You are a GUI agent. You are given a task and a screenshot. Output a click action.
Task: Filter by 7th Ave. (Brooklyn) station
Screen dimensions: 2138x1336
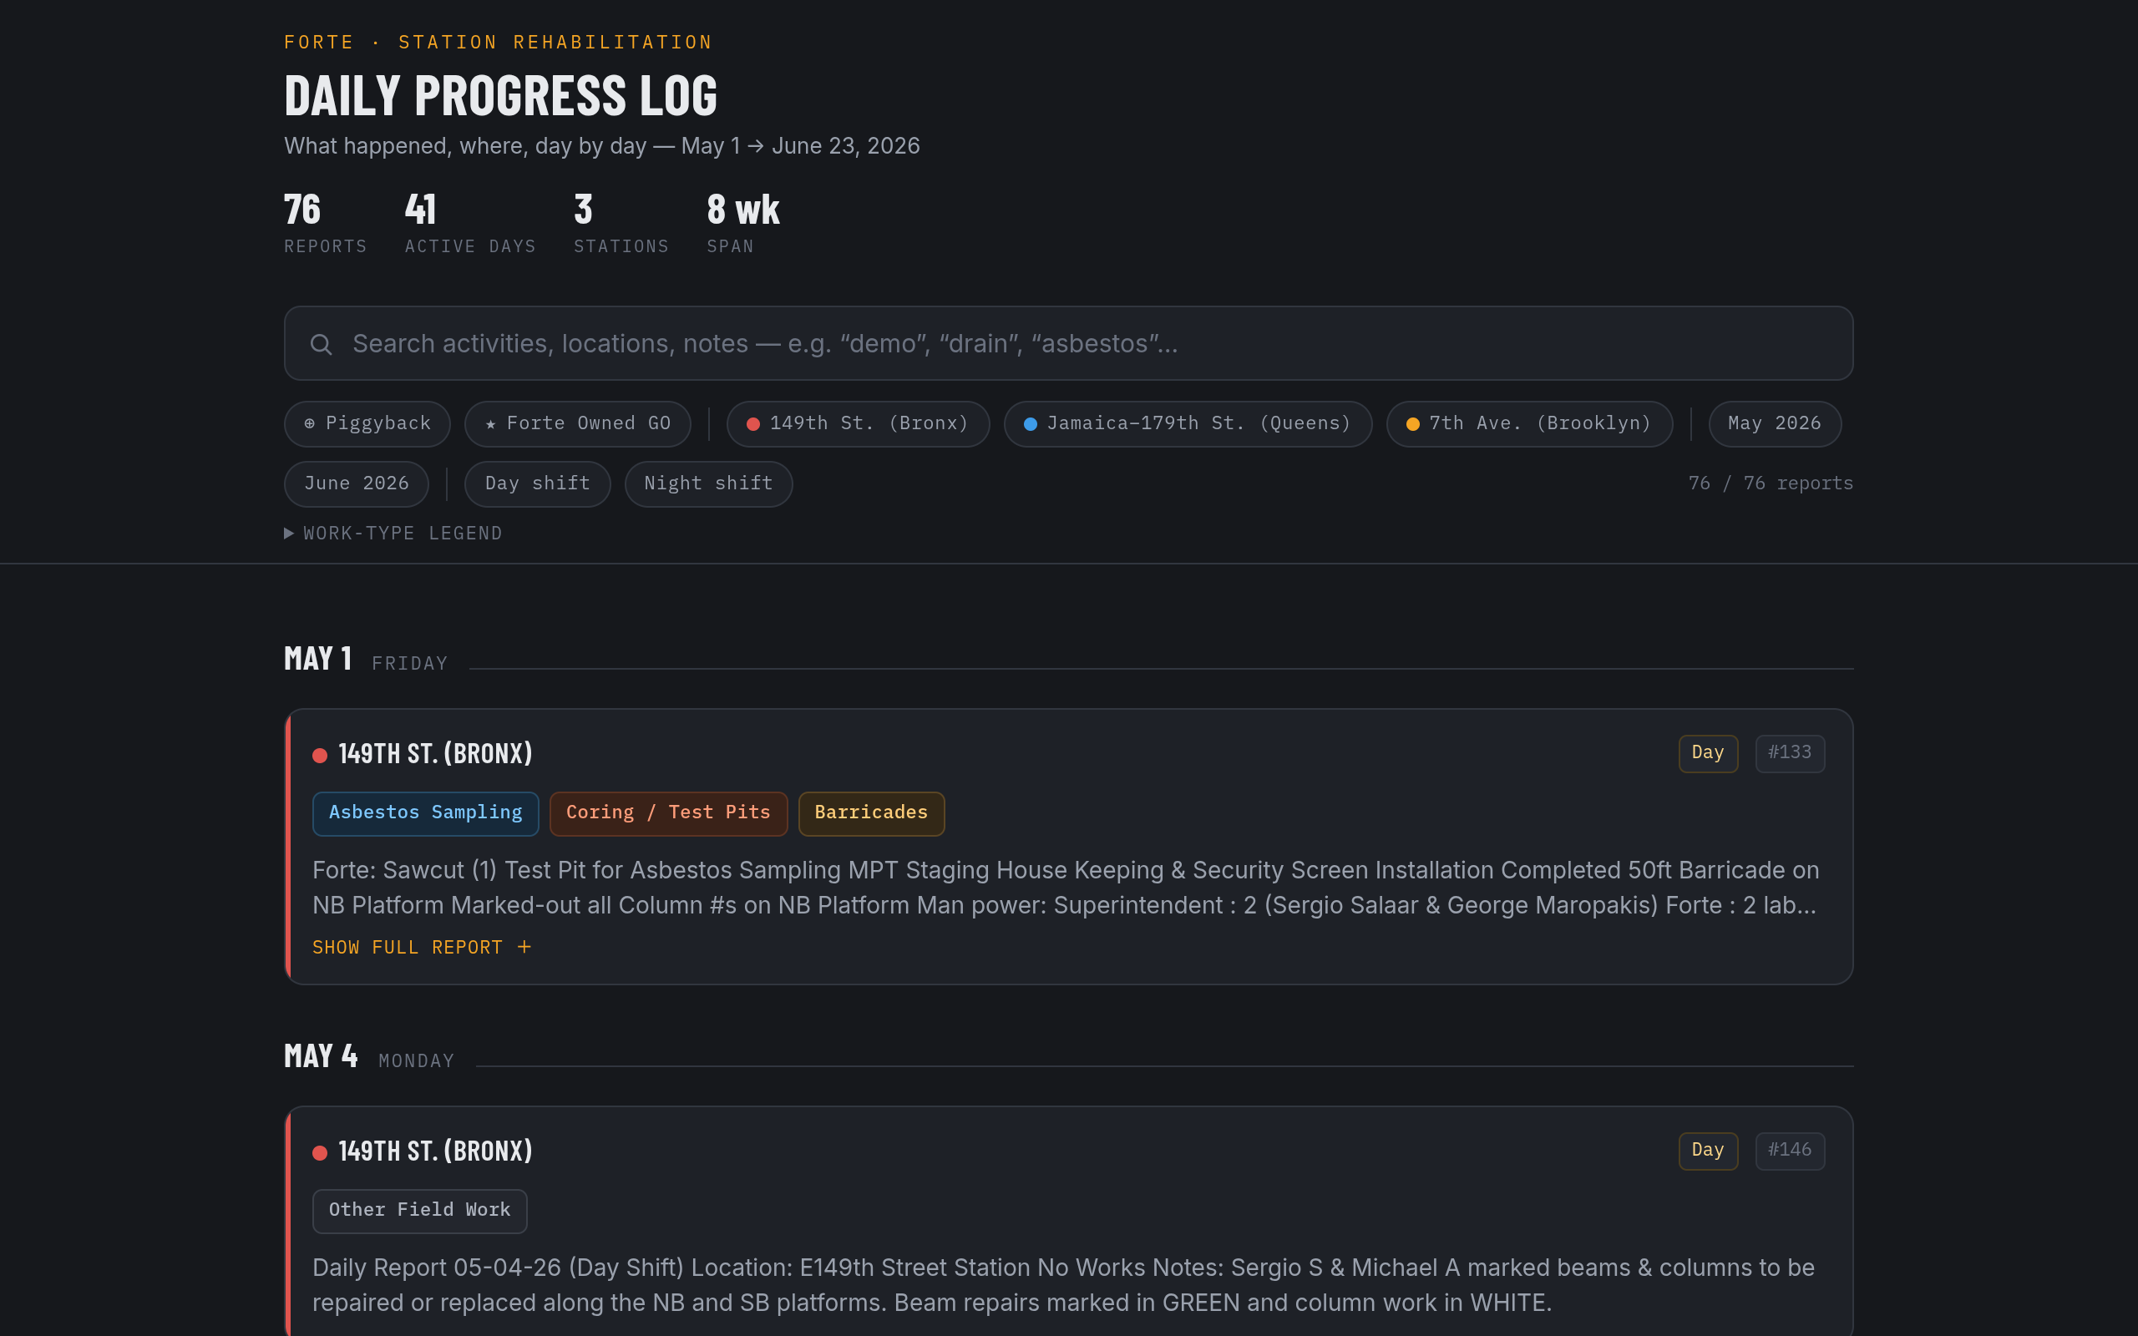(x=1529, y=424)
